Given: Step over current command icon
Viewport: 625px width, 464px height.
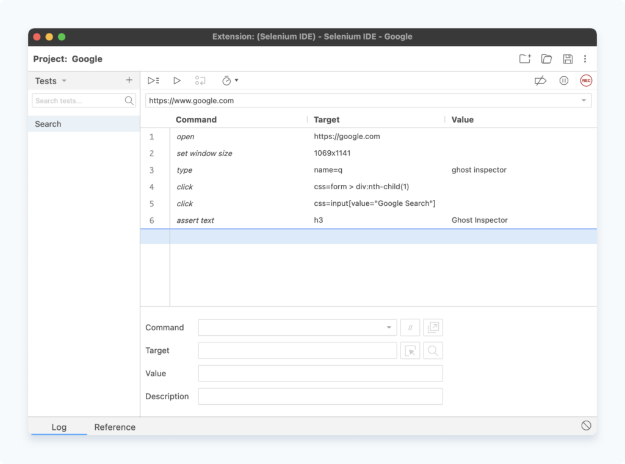Looking at the screenshot, I should coord(200,81).
